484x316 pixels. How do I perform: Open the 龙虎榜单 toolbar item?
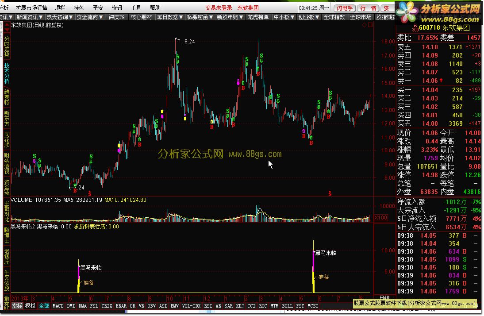[258, 17]
